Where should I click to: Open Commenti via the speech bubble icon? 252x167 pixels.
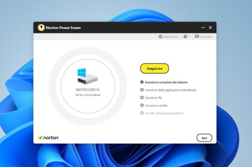197,37
